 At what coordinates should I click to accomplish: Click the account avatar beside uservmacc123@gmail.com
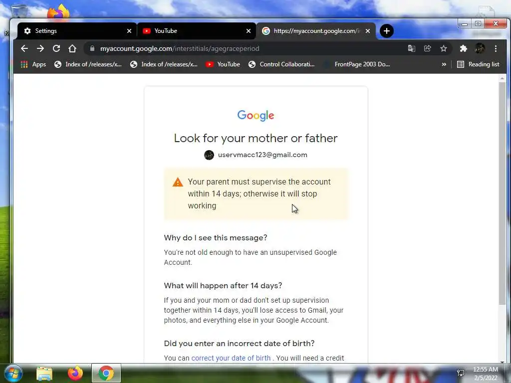[x=209, y=155]
